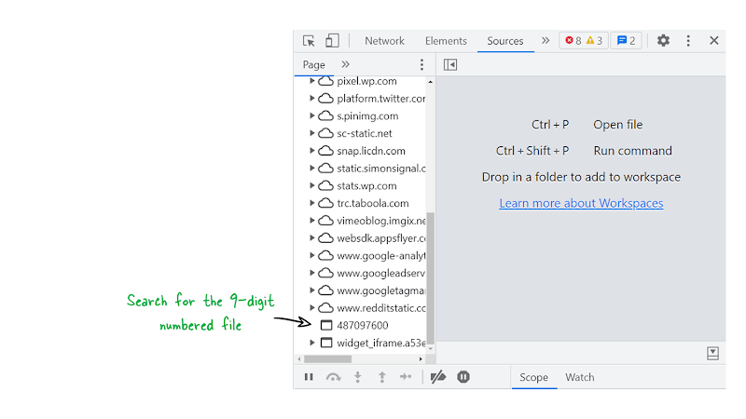Click horizontal scrollbar right arrow
746x419 pixels.
pos(421,359)
